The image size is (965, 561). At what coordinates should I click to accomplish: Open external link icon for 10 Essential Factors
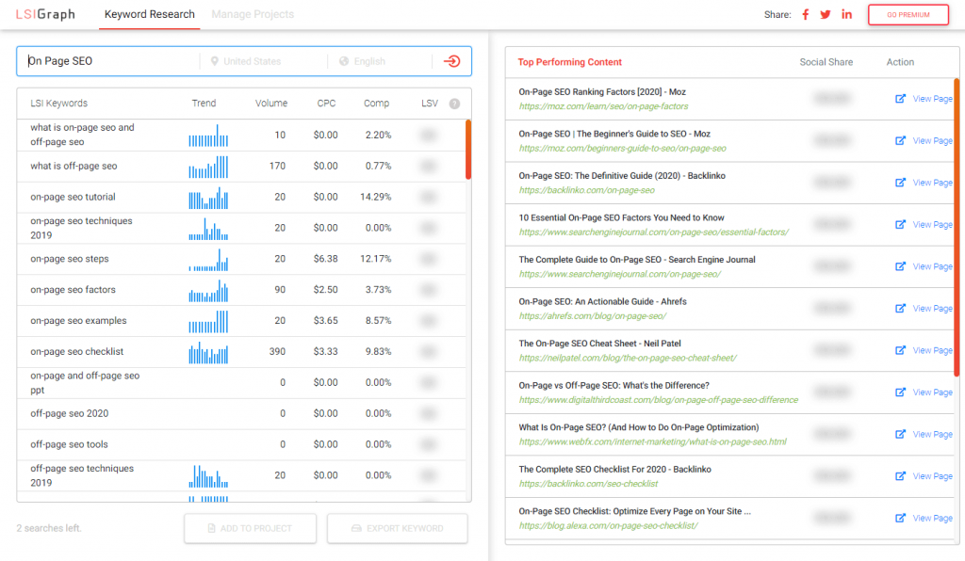click(x=900, y=224)
